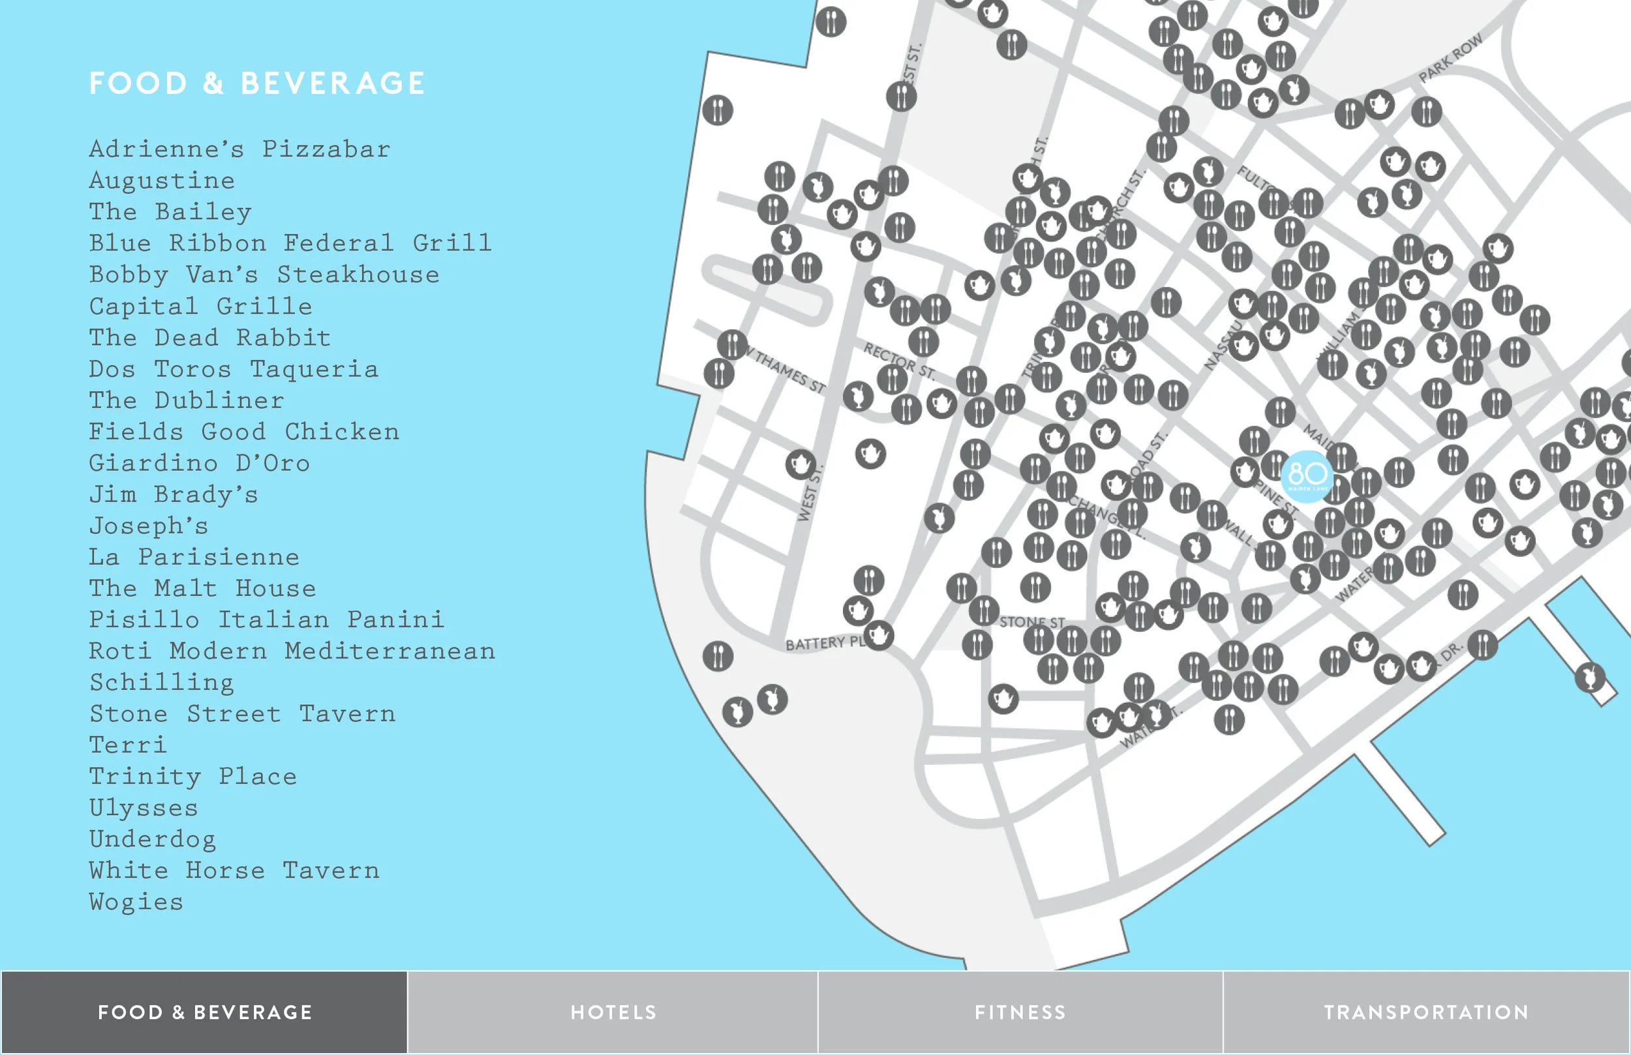1631x1055 pixels.
Task: Click Pisillo Italian Panini
Action: 267,620
